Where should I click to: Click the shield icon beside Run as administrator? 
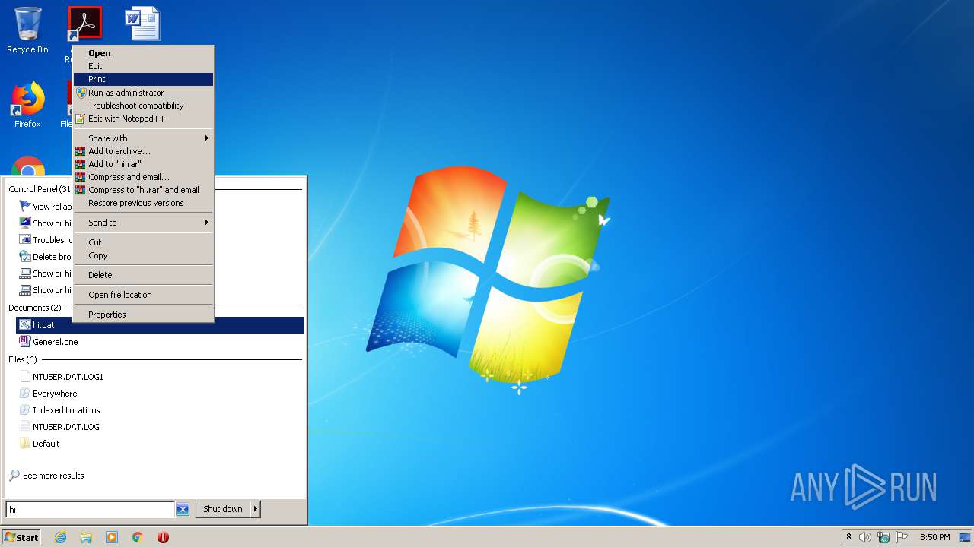tap(81, 93)
